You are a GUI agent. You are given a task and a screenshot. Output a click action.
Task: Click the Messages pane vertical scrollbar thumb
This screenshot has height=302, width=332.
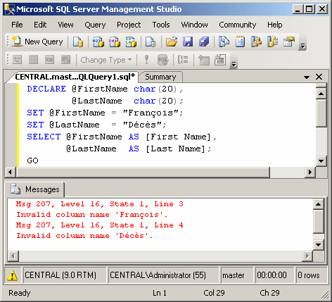319,222
